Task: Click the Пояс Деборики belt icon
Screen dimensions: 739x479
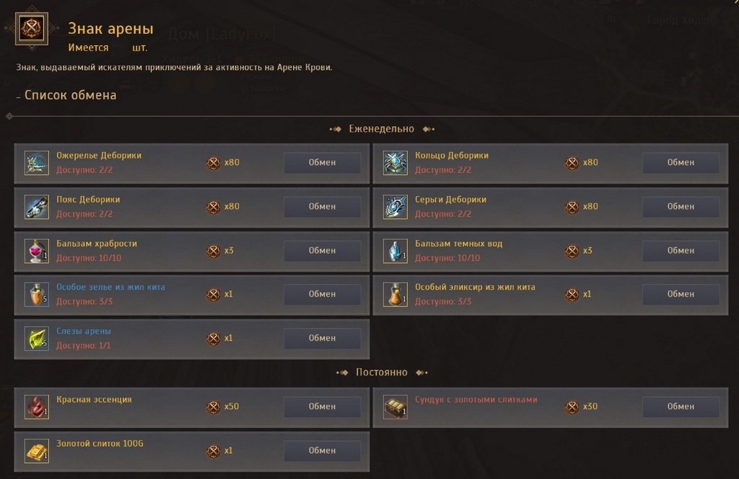Action: pyautogui.click(x=37, y=207)
